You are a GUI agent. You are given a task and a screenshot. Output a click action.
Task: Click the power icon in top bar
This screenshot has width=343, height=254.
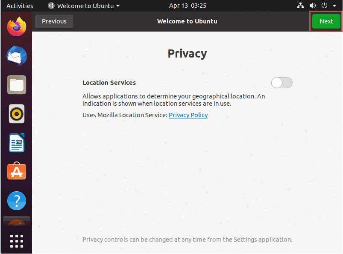[x=324, y=6]
